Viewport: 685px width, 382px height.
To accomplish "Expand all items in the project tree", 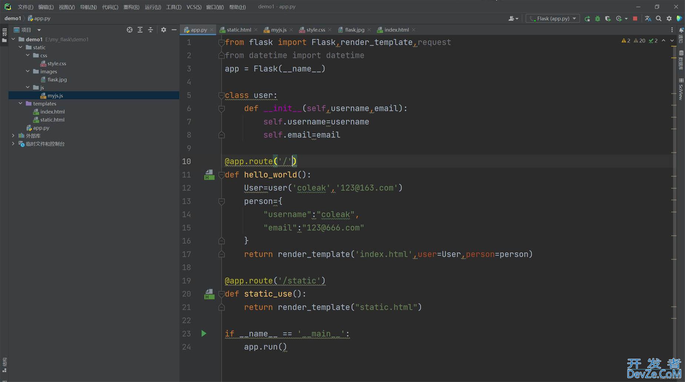I will coord(140,30).
